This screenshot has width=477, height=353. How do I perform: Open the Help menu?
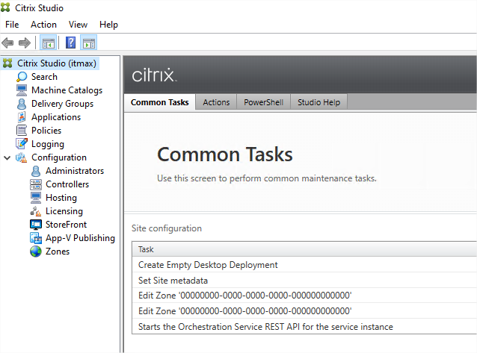click(108, 25)
